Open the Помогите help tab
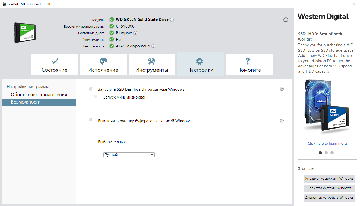The width and height of the screenshot is (360, 206). click(x=249, y=65)
